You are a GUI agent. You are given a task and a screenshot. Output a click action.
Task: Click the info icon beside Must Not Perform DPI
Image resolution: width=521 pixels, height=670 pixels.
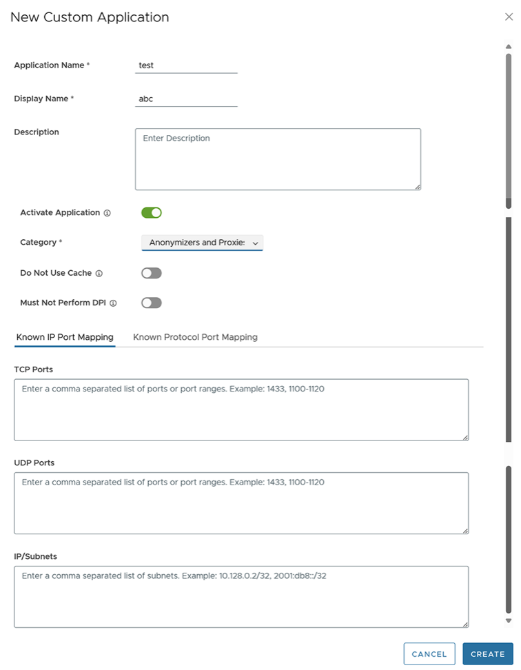coord(113,303)
